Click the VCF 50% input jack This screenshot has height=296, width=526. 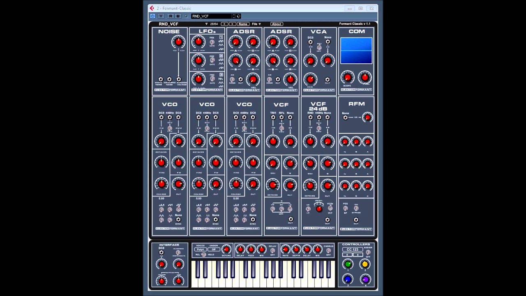(281, 118)
